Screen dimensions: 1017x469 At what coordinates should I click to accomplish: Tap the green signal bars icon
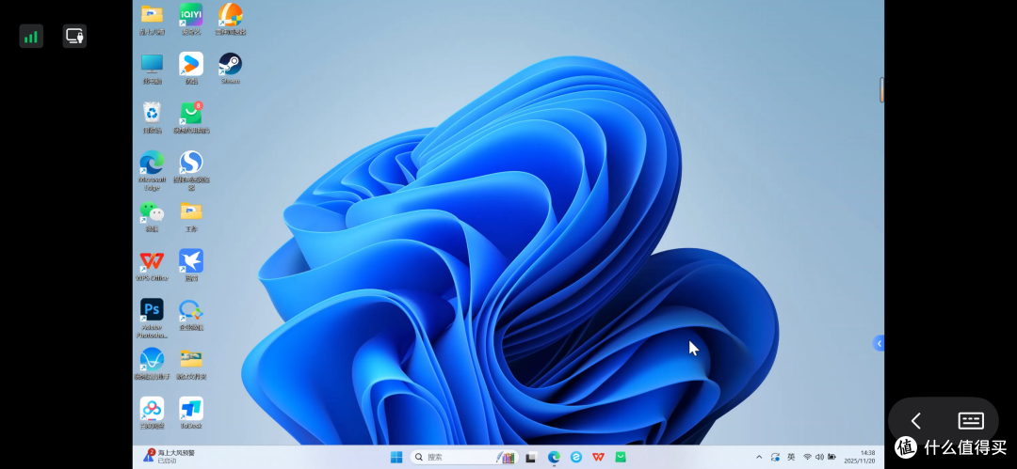pos(31,37)
